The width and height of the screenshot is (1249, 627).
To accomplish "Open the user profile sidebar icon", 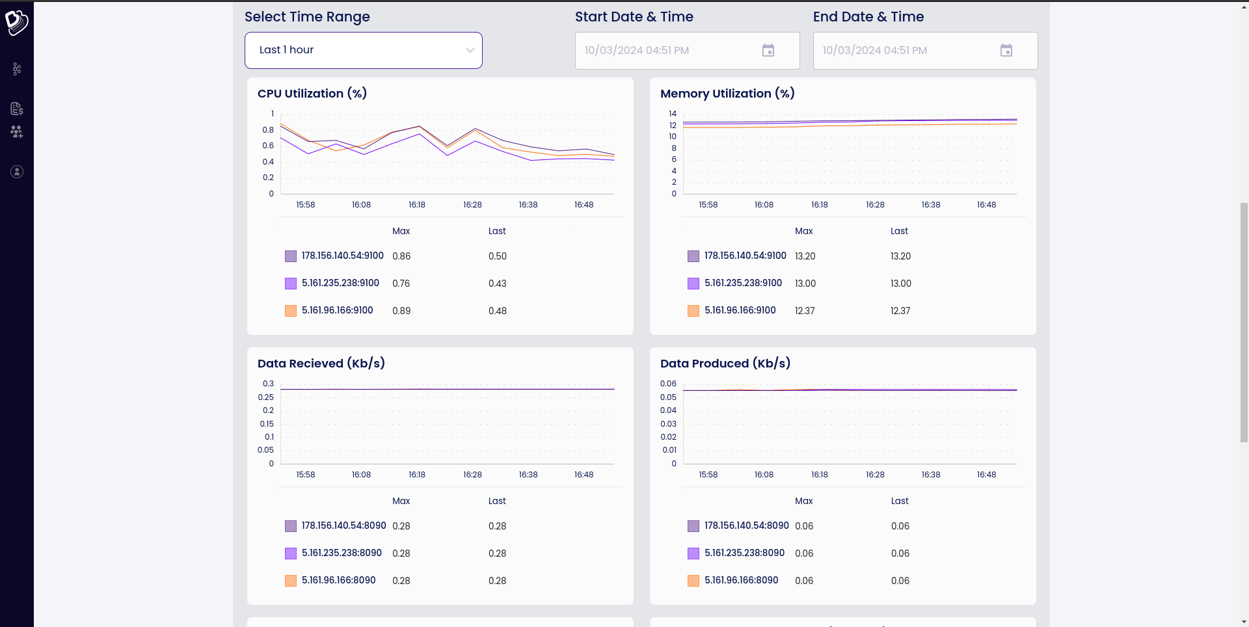I will (x=17, y=172).
